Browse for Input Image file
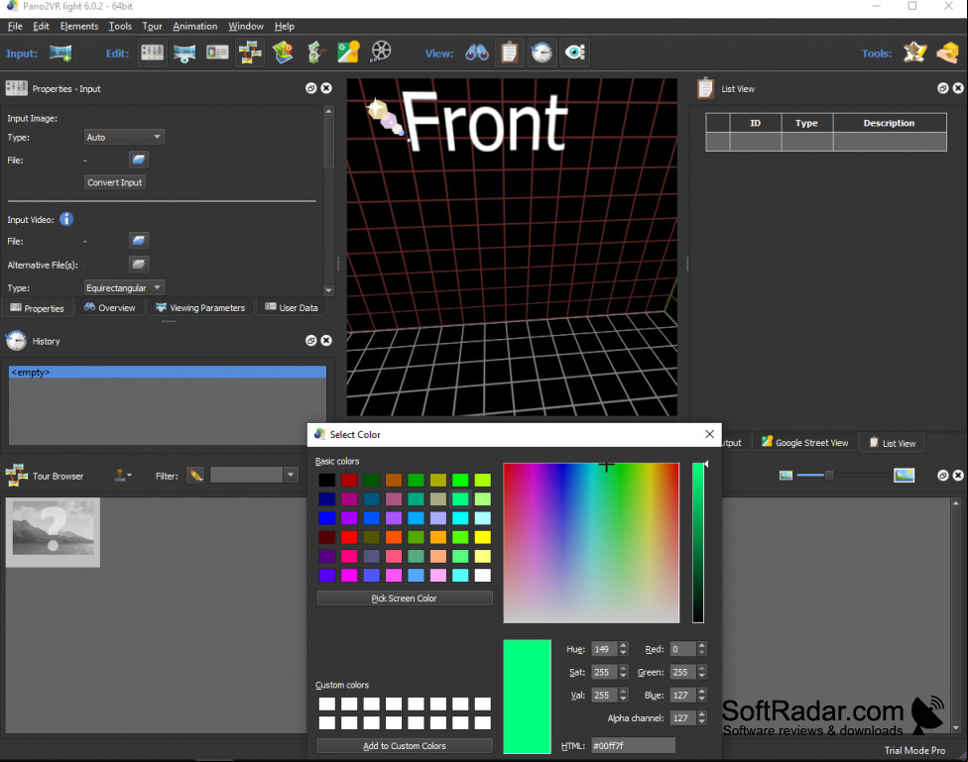 pos(139,160)
